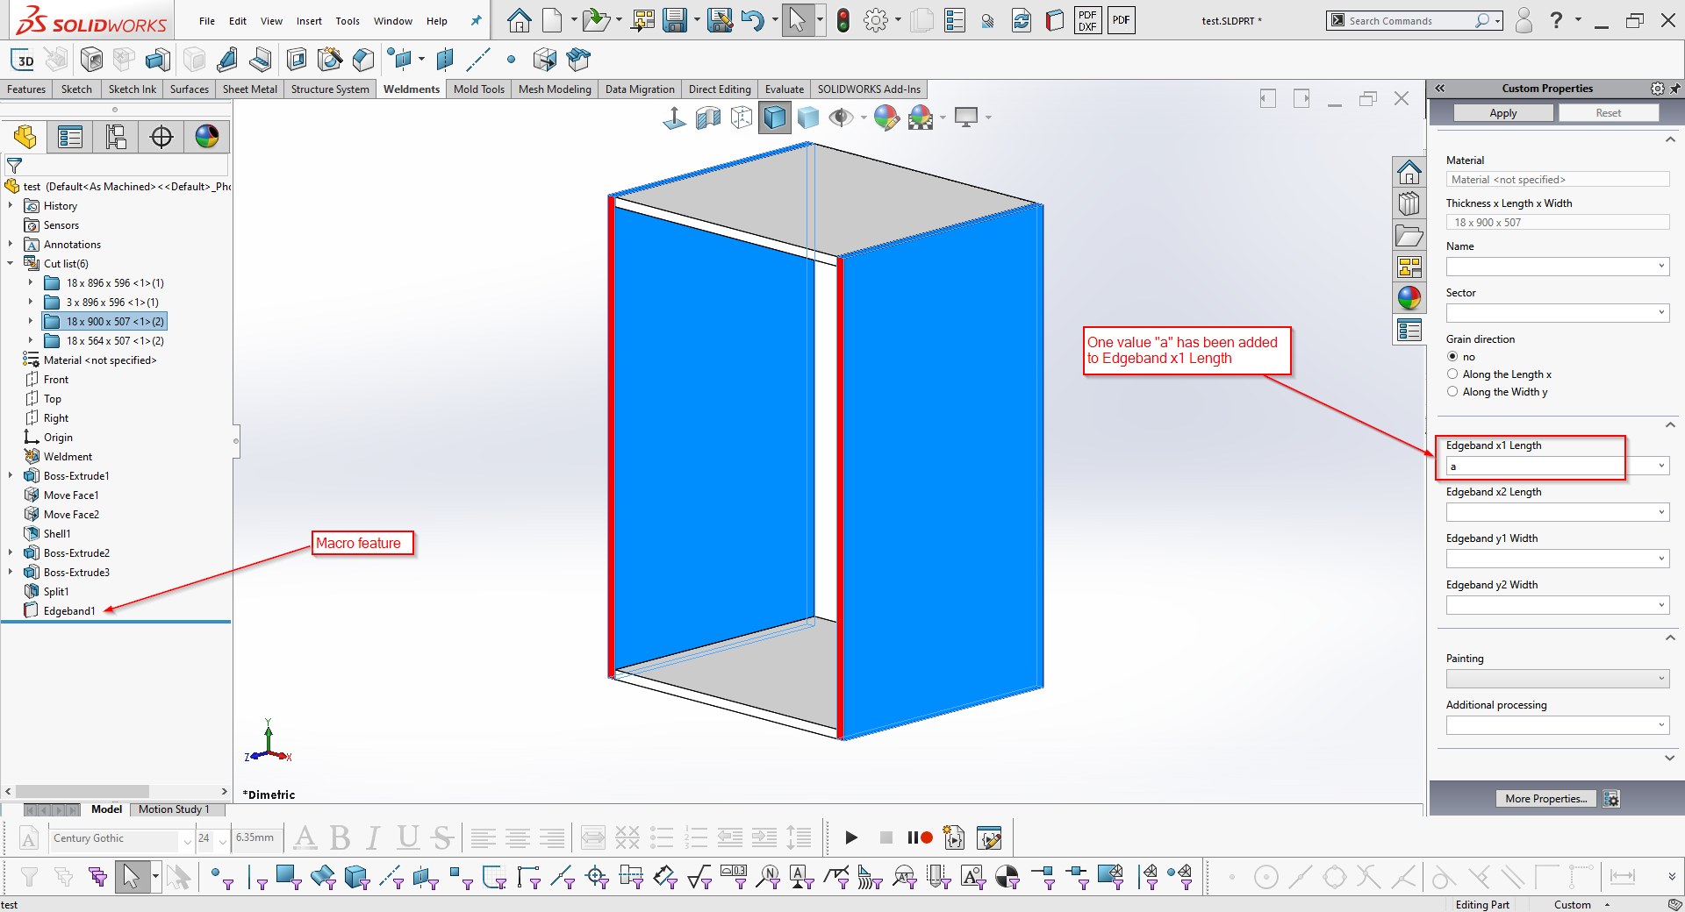Click the Play button in animation toolbar

pos(851,837)
